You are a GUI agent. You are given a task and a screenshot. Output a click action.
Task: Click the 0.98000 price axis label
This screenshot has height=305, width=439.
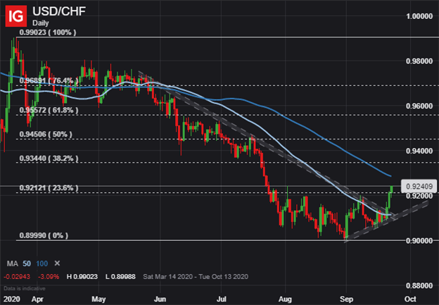(x=419, y=61)
